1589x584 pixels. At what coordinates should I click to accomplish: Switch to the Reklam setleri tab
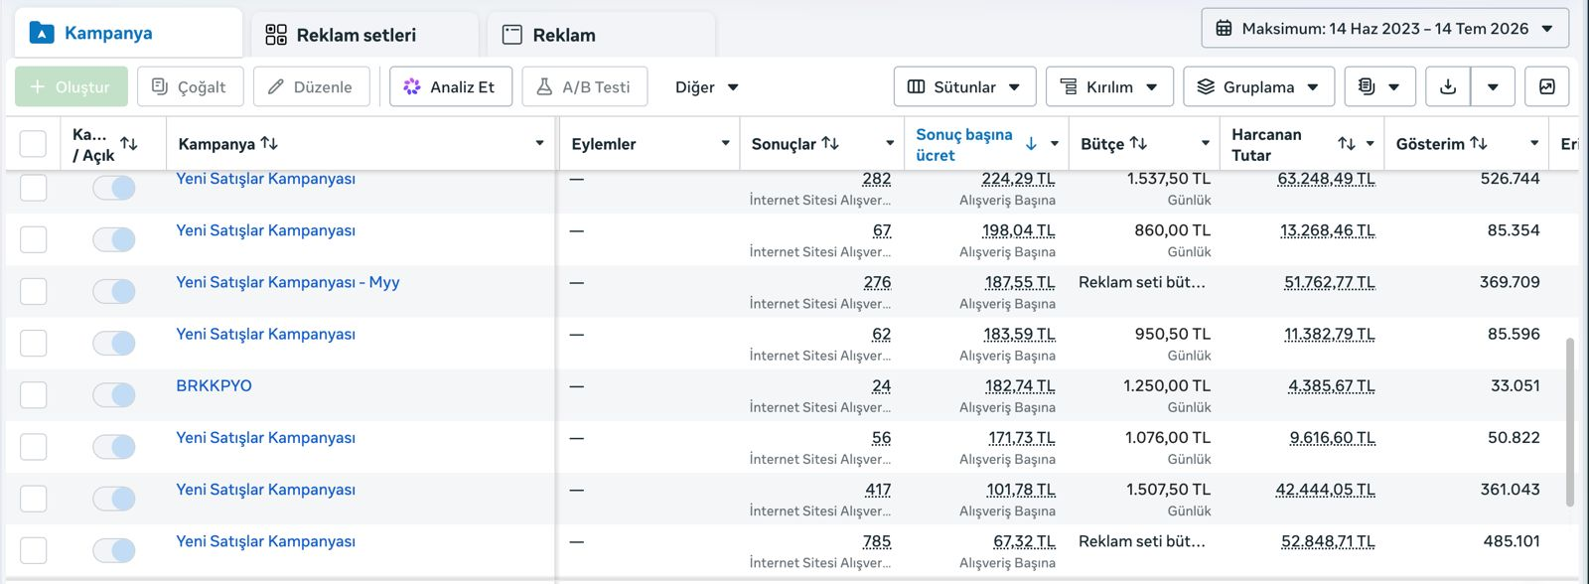pos(341,36)
